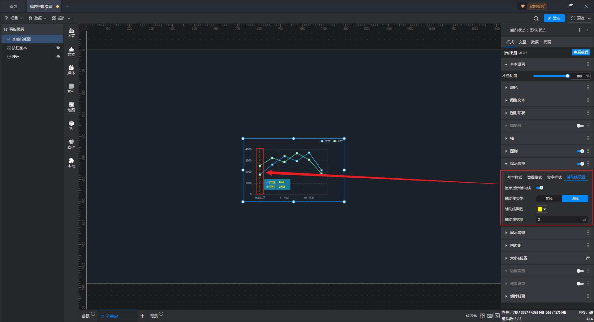
Task: Open the 辅助线颜色 yellow color swatch
Action: pyautogui.click(x=542, y=209)
